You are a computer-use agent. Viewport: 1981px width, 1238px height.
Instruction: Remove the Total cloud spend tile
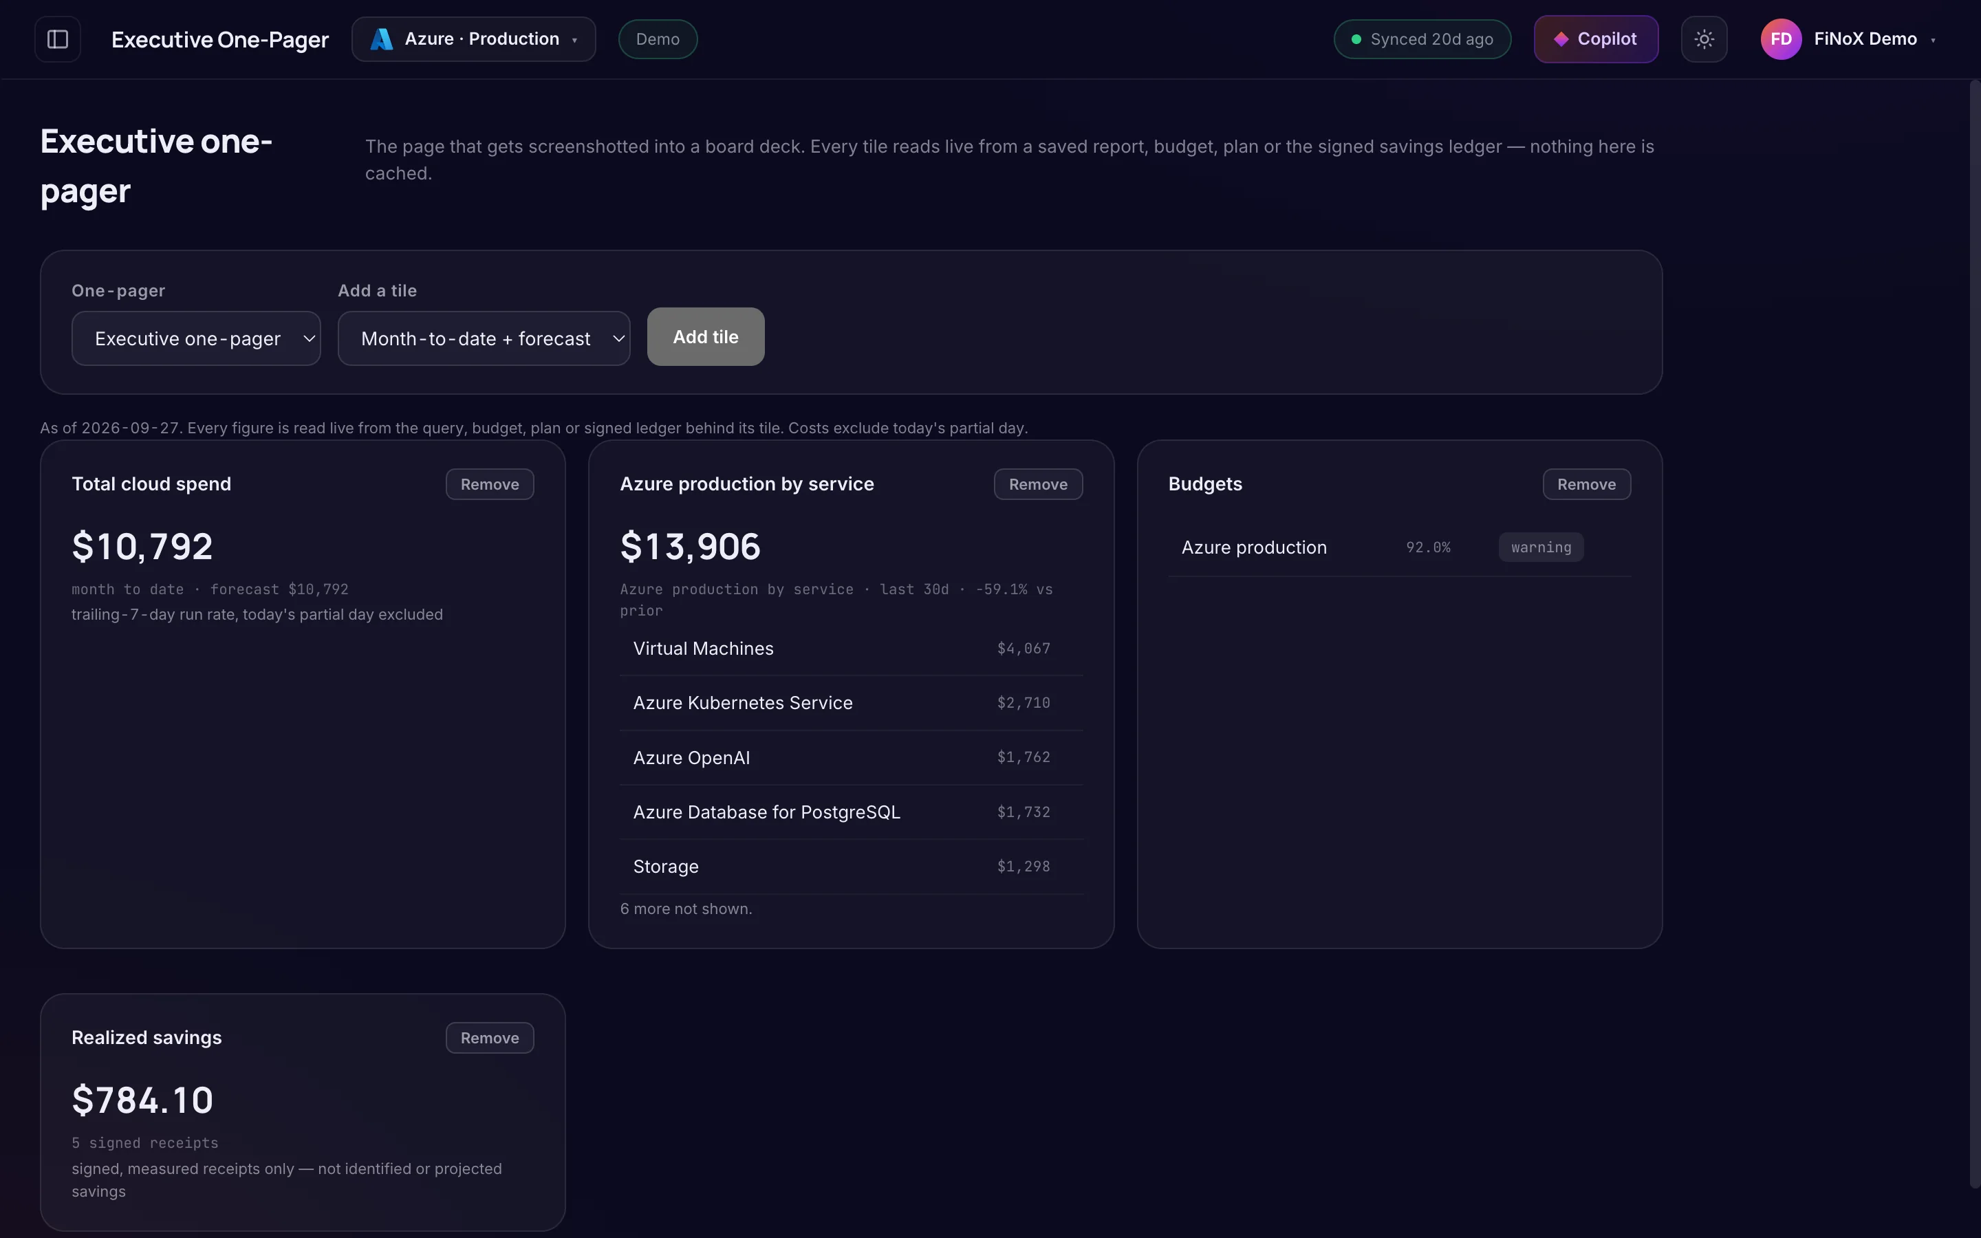coord(490,484)
